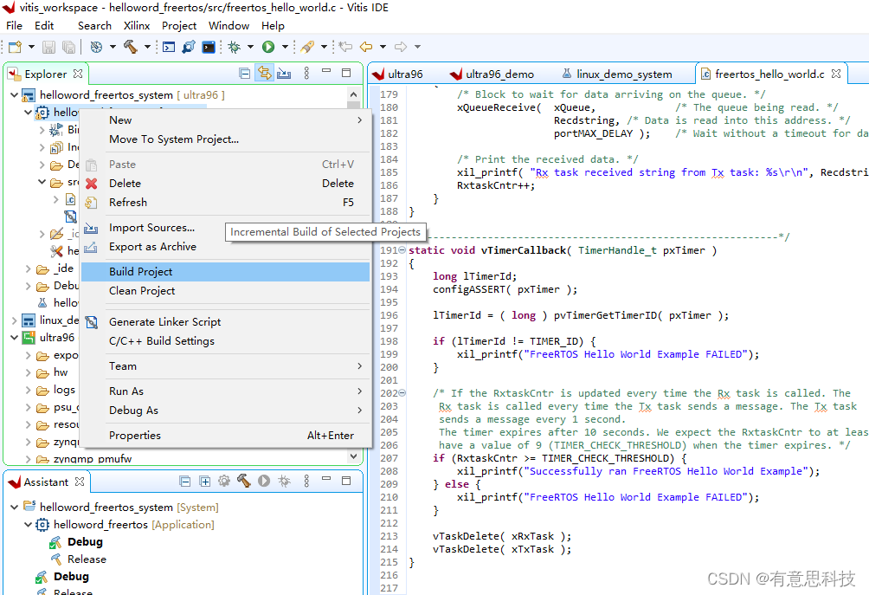Image resolution: width=869 pixels, height=595 pixels.
Task: Open the Xilinx menu in menu bar
Action: click(137, 25)
